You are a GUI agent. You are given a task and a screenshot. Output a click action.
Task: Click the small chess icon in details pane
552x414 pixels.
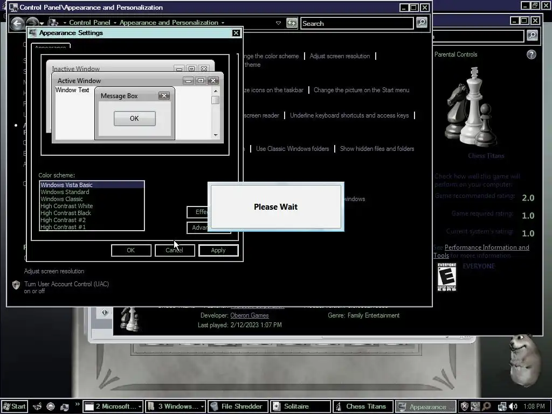[x=129, y=319]
